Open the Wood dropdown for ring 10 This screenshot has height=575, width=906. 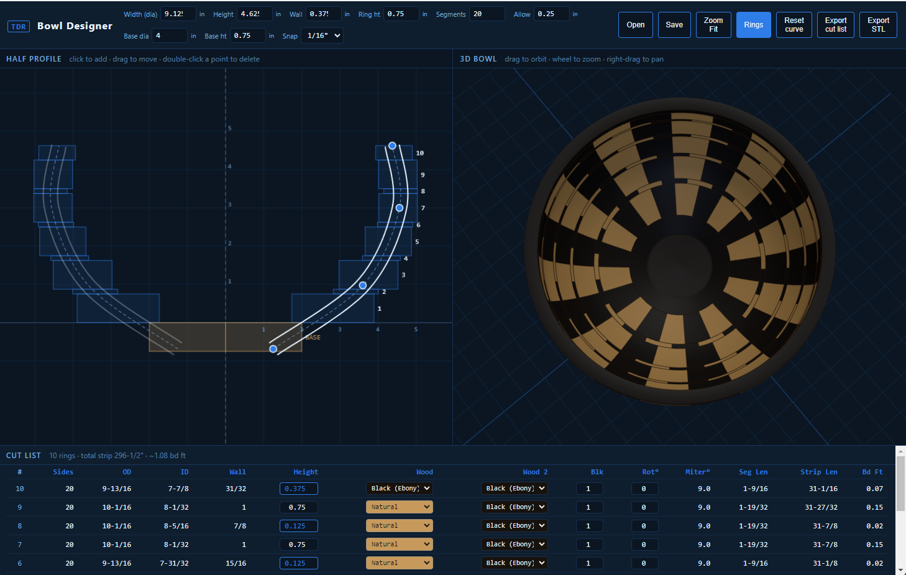coord(399,489)
